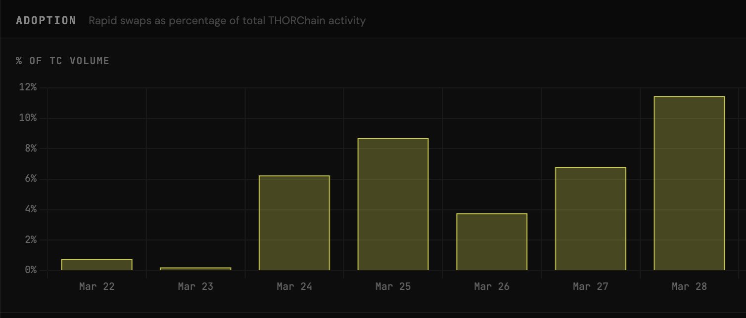Click the rapid swaps subtitle text
This screenshot has height=318, width=746.
pos(227,21)
